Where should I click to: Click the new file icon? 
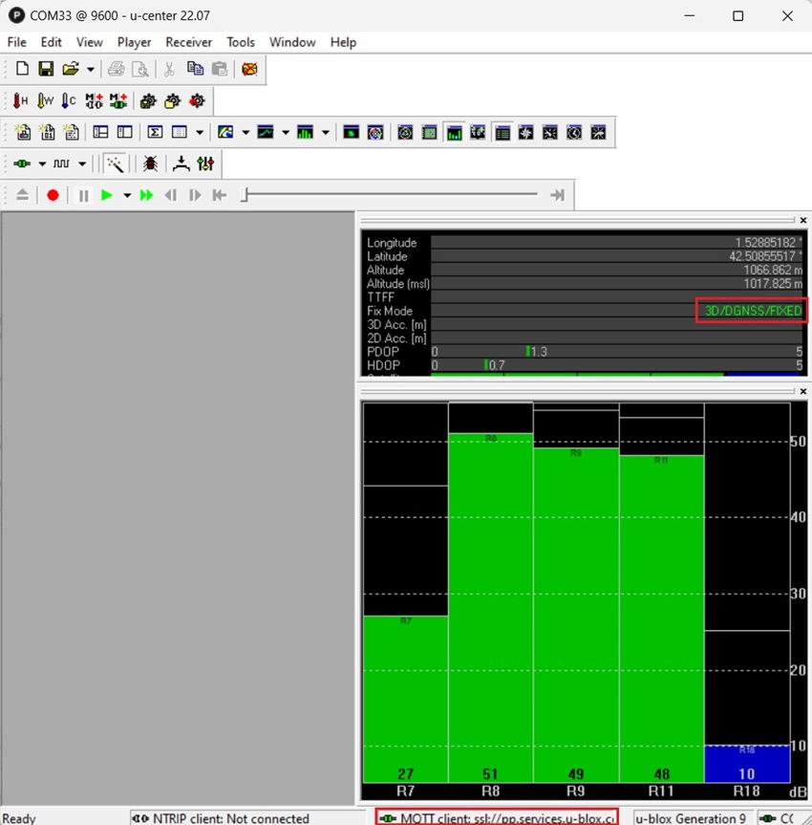pos(22,69)
